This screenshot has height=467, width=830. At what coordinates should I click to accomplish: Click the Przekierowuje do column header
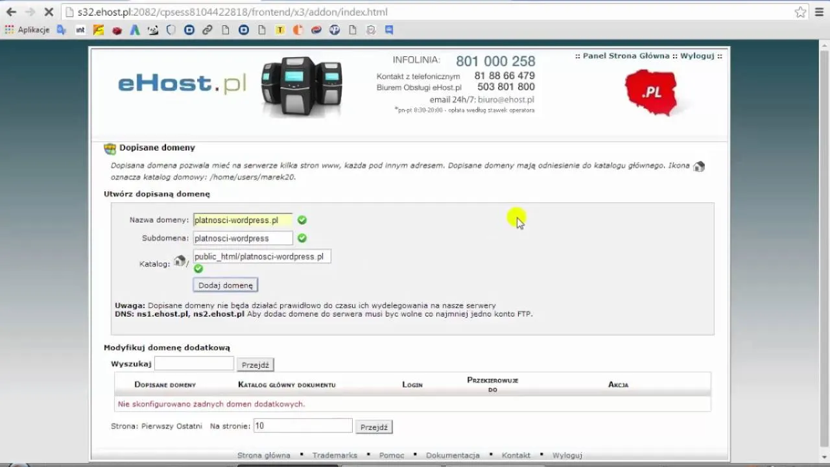click(x=493, y=385)
